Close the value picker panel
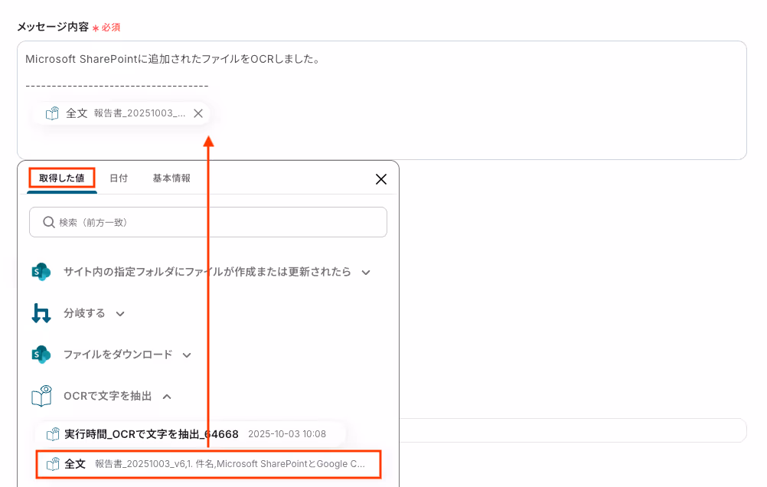767x487 pixels. (381, 179)
